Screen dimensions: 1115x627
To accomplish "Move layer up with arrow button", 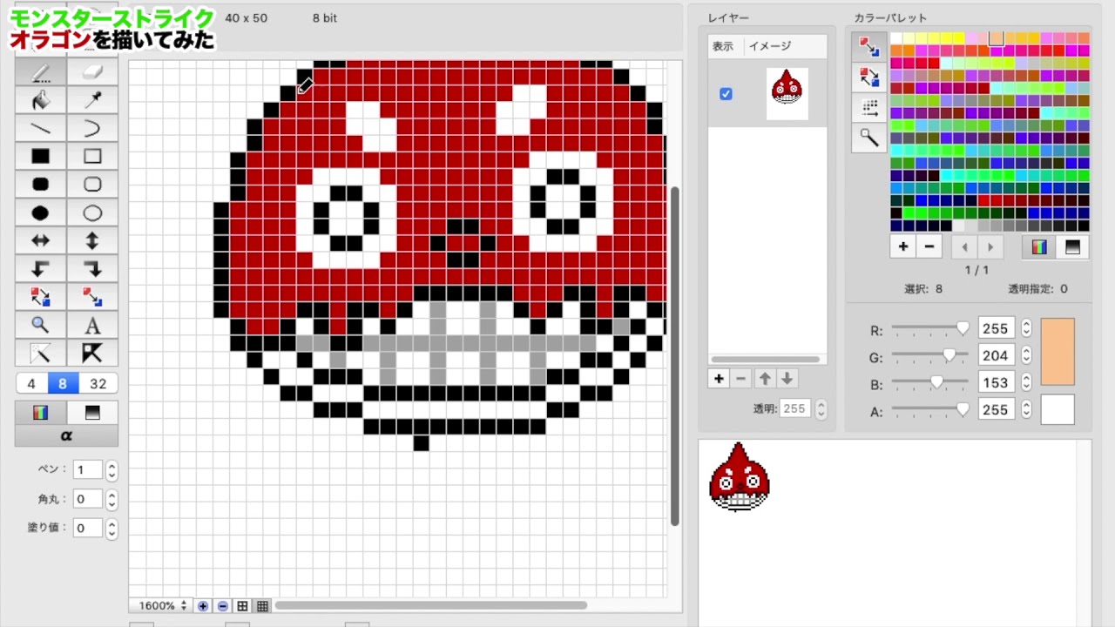I will 765,379.
